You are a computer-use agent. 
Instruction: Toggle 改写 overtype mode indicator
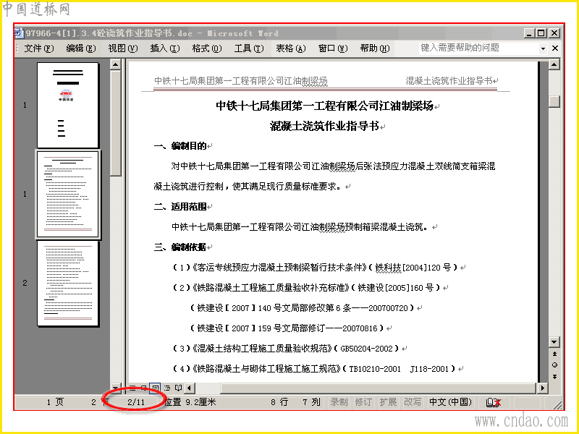412,402
